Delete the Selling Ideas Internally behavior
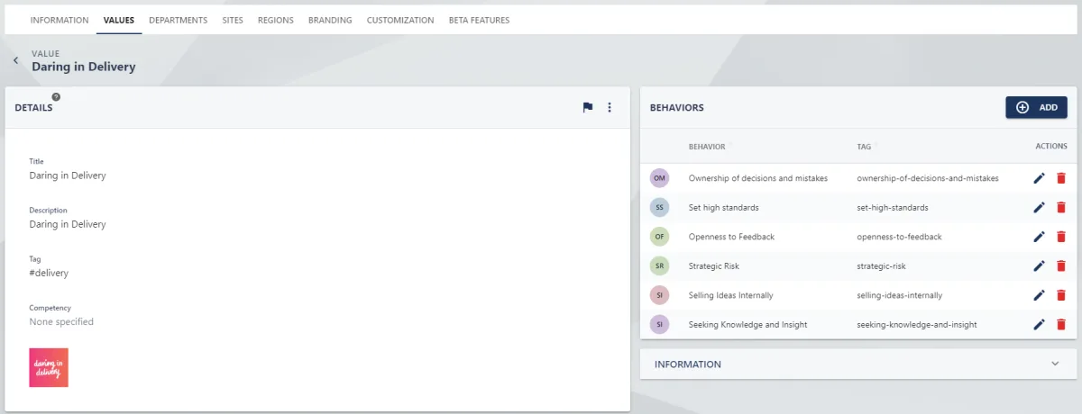Screen dimensions: 1082x414 pos(1060,295)
